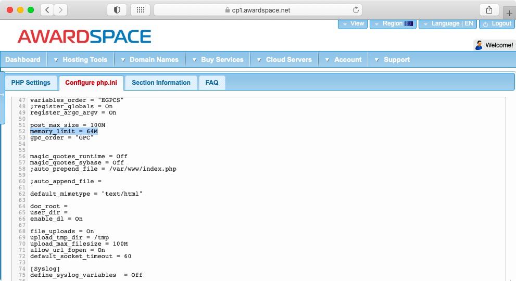This screenshot has width=516, height=281.
Task: Expand the Cloud Servers menu
Action: [x=284, y=59]
